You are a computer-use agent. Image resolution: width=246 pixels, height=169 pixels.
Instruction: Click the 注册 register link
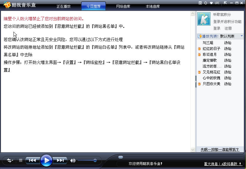228,28
